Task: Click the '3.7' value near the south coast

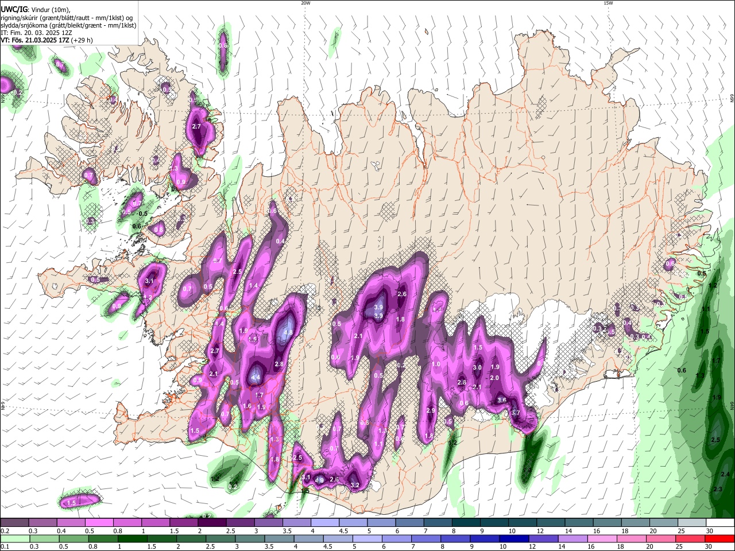Action: pos(515,413)
